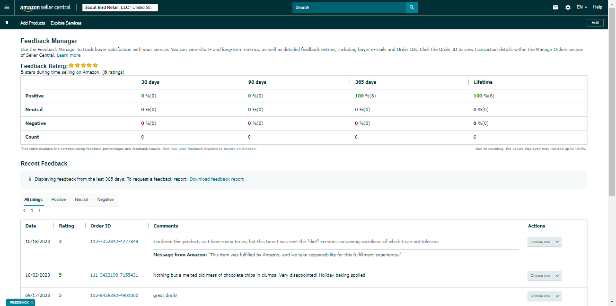The height and width of the screenshot is (306, 616).
Task: Click the Message from Amazon text
Action: click(x=277, y=255)
